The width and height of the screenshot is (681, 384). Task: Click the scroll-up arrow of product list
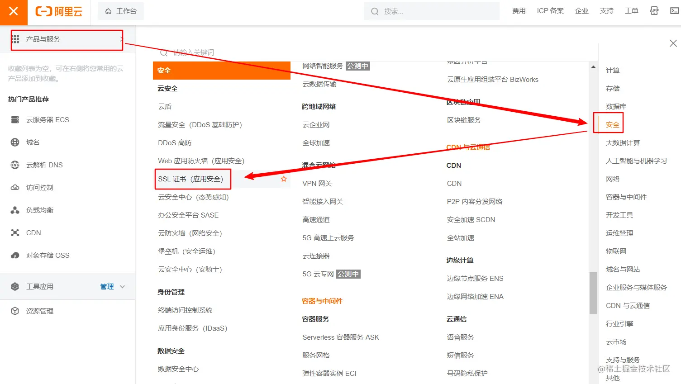point(593,66)
